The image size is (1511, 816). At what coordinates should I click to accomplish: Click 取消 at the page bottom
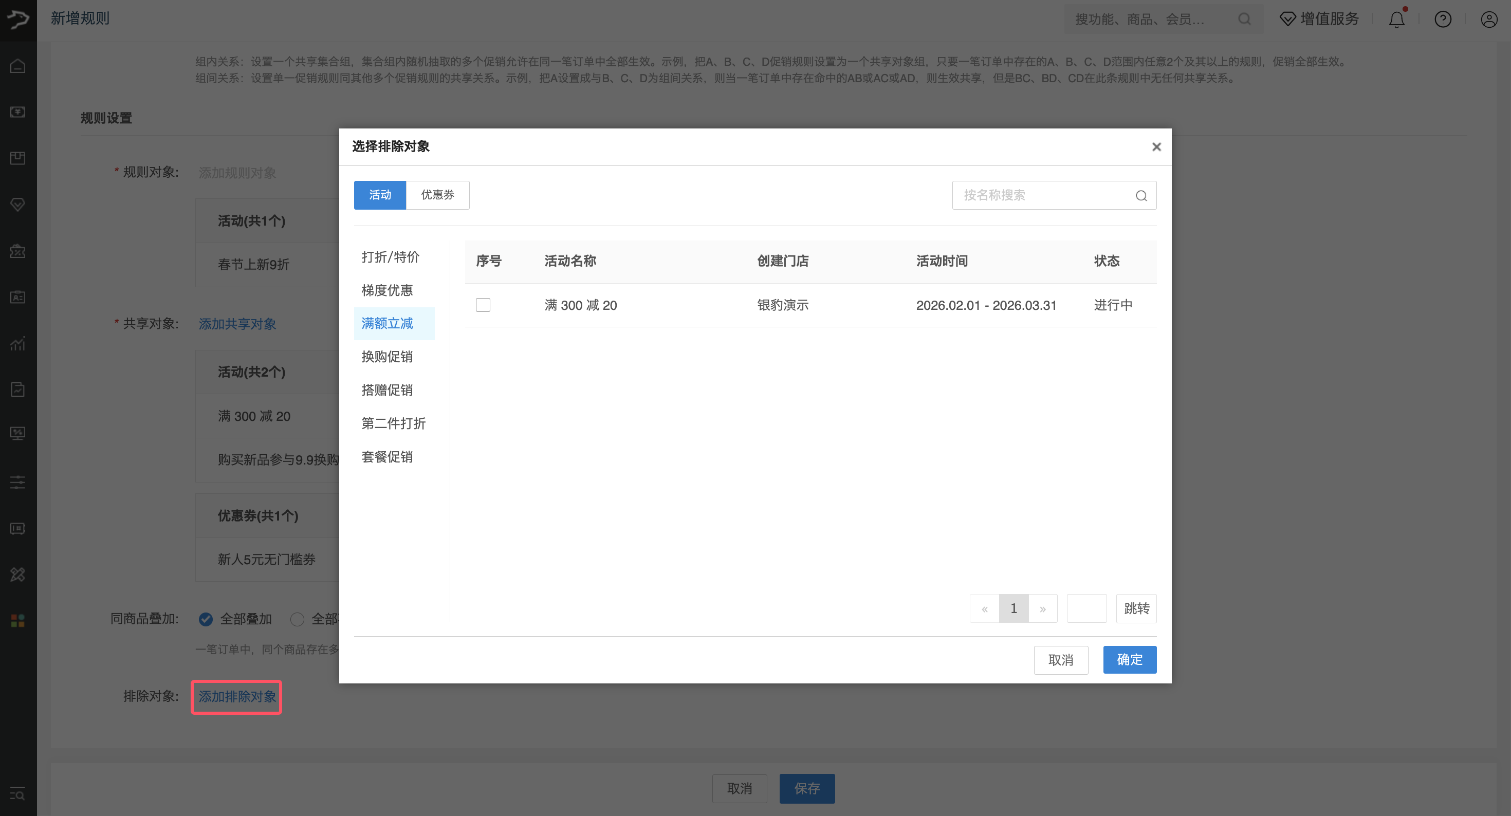coord(739,788)
